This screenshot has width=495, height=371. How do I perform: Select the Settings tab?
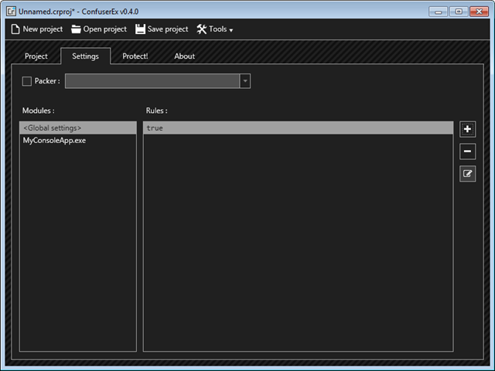coord(85,56)
